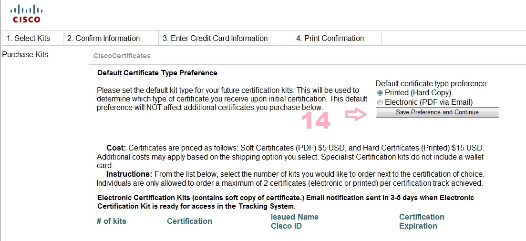Screen dimensions: 526x241
Task: Open the Print Confirmation step tab
Action: click(330, 39)
